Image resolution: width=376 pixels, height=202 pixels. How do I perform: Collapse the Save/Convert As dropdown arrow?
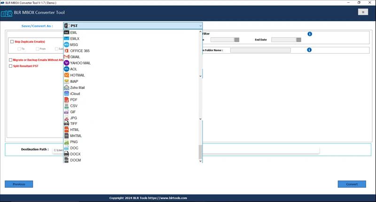[200, 26]
